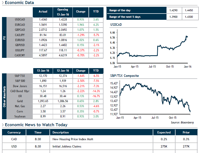Viewport: 200px width, 153px height.
Task: Click the Initial Jobless Claims description
Action: 67,146
